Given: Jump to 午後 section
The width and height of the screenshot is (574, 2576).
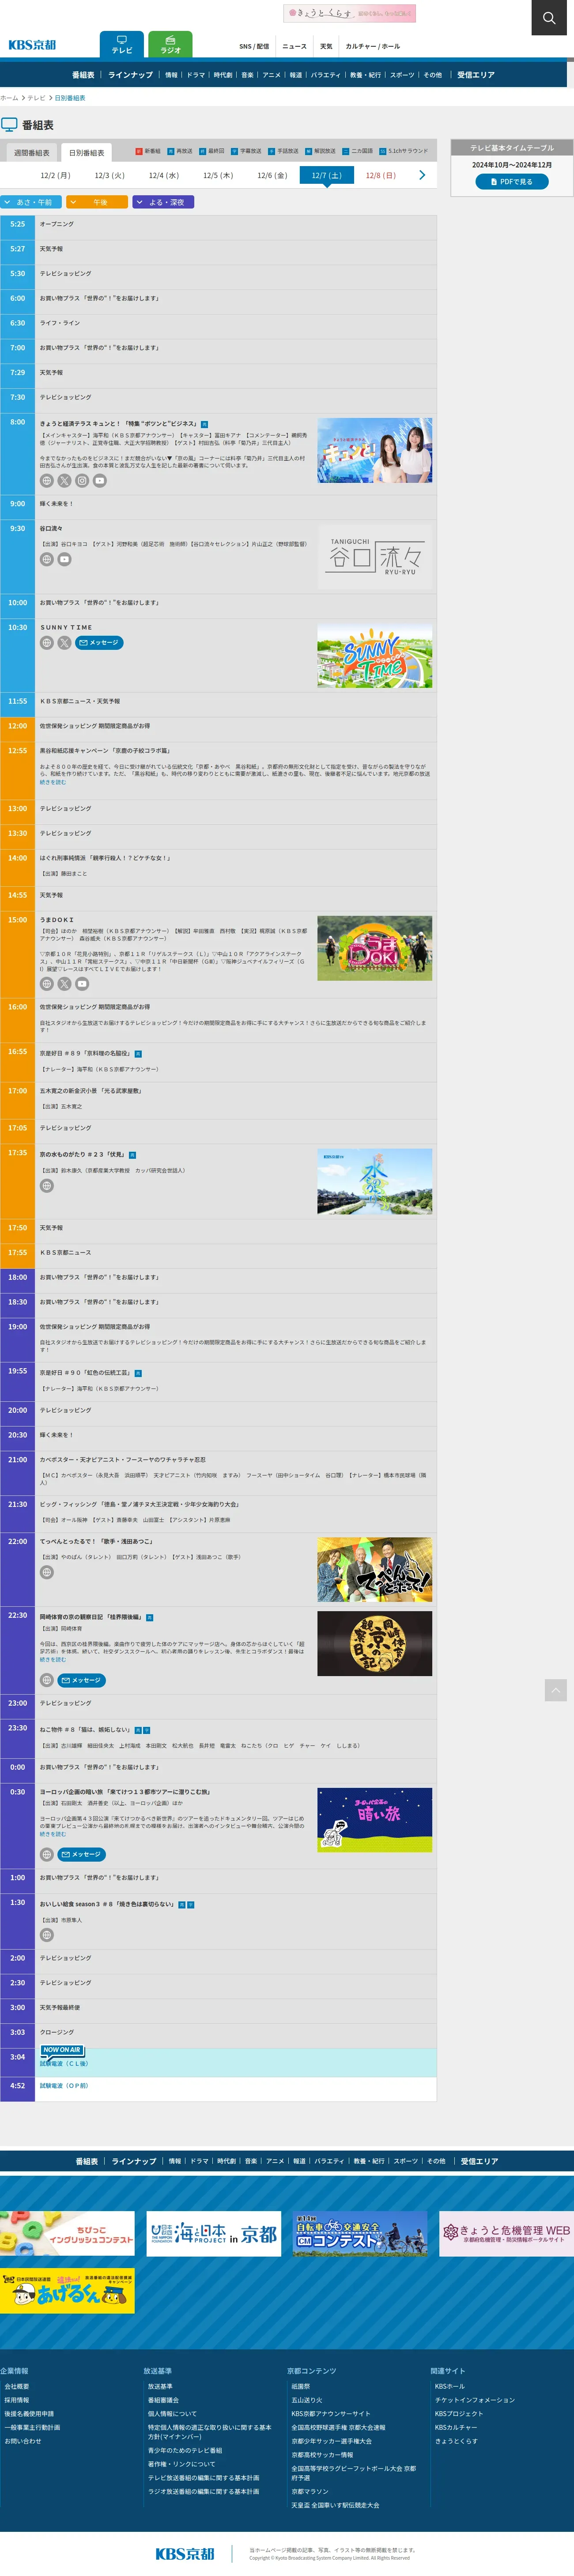Looking at the screenshot, I should [x=97, y=202].
